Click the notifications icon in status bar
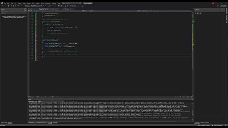Image resolution: width=228 pixels, height=128 pixels. coord(226,125)
